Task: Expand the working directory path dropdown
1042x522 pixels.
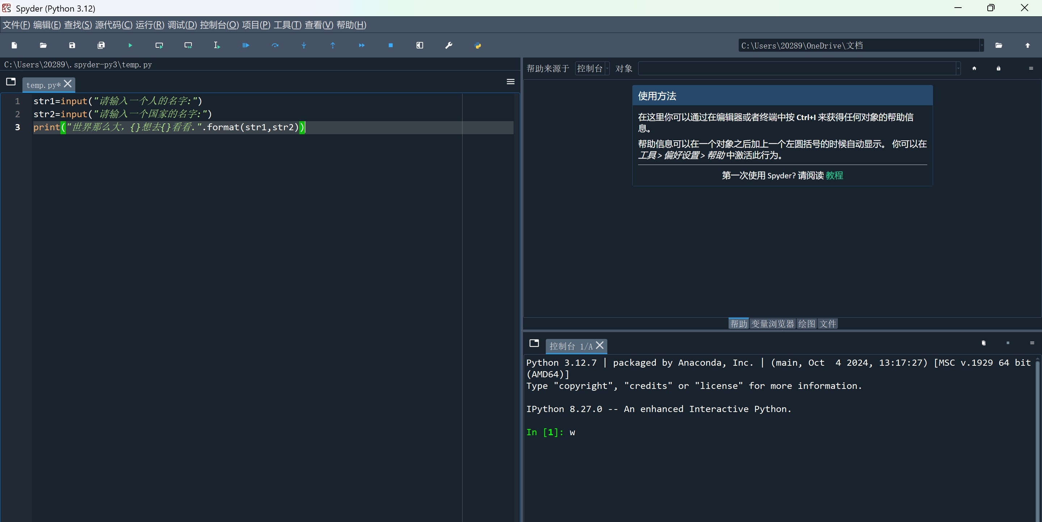Action: pyautogui.click(x=982, y=45)
